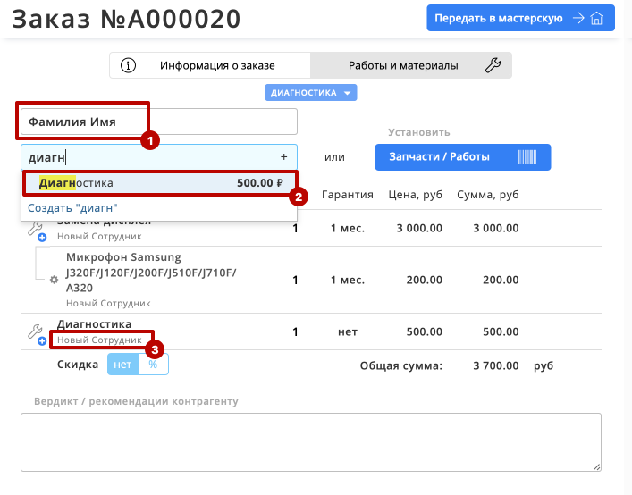
Task: Click the wrench icon on the works tab
Action: (493, 65)
